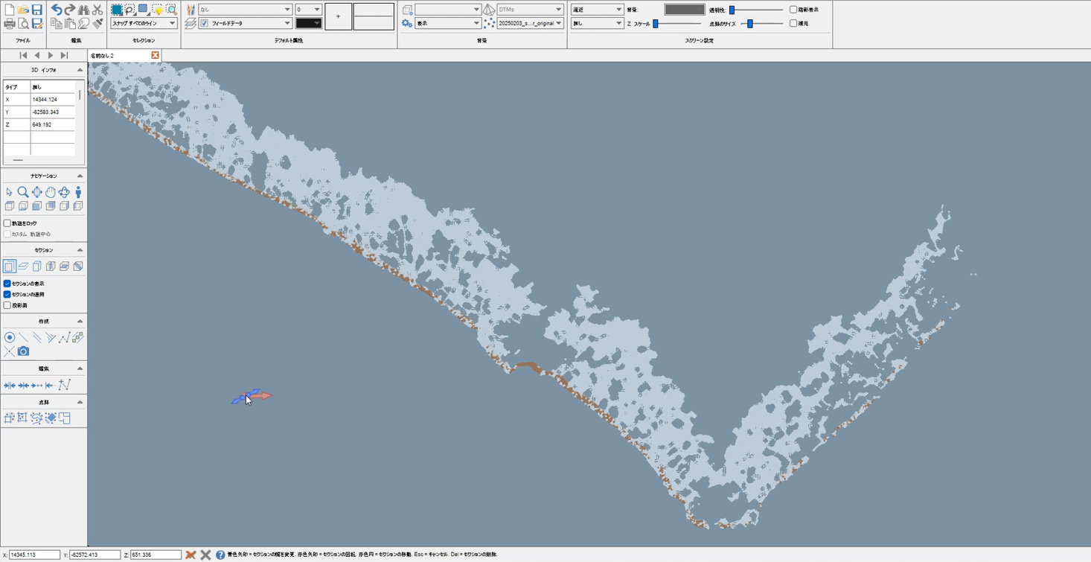Enable the 軌道をロック checkbox
Image resolution: width=1091 pixels, height=562 pixels.
7,223
